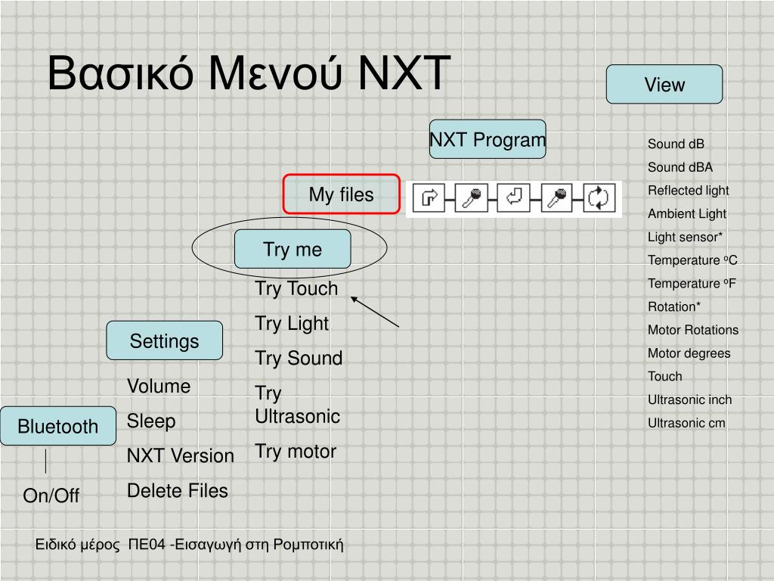Choose NXT Version under Settings
Viewport: 774px width, 581px height.
[181, 455]
